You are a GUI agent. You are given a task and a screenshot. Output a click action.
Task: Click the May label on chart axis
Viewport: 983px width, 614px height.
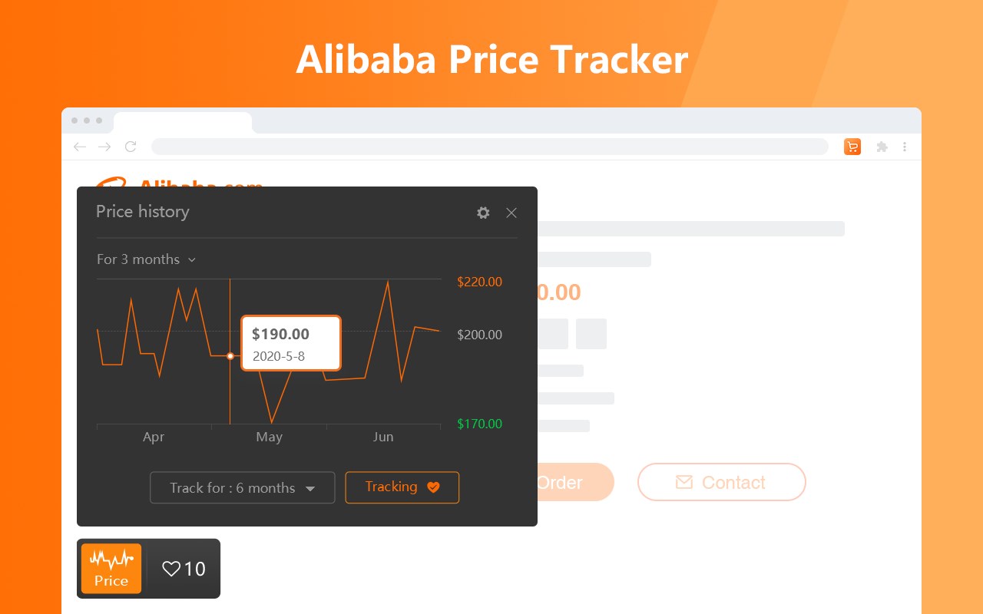(269, 437)
